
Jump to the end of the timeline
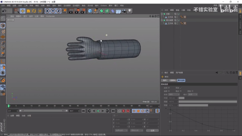(x=113, y=111)
